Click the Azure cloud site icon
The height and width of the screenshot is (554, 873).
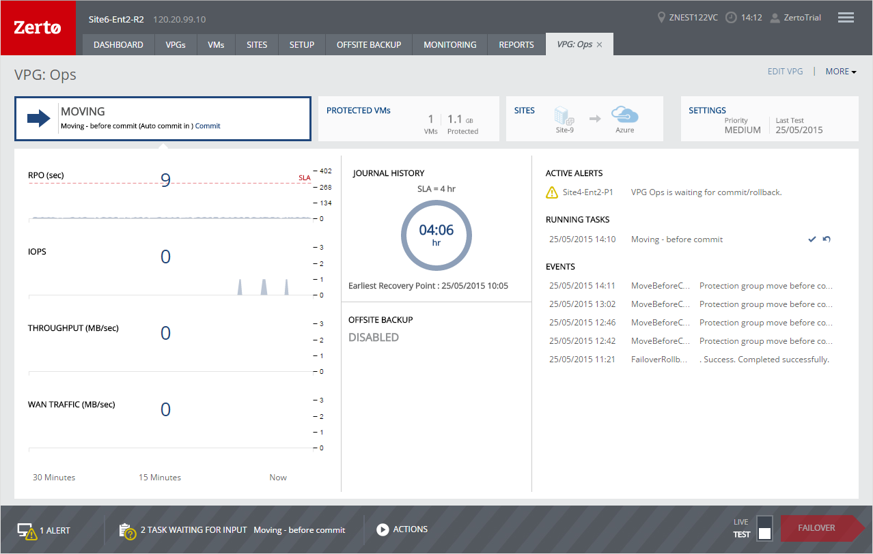pos(624,113)
